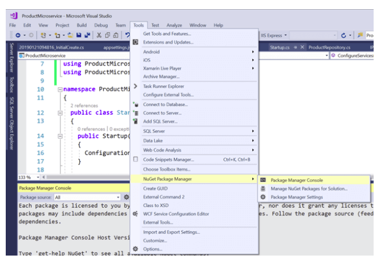This screenshot has width=392, height=259.
Task: Click the Find in Files folder icon
Action: tap(360, 35)
